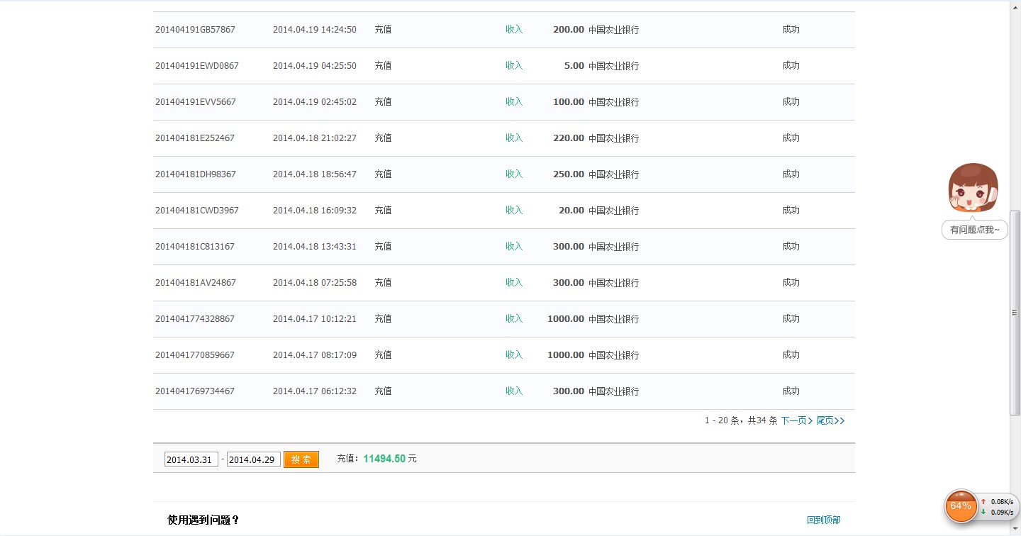Click the start date field 2014.03.31

(191, 459)
